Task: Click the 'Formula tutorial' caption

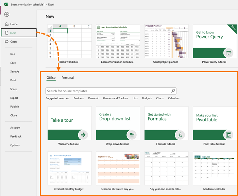Action: [x=166, y=144]
